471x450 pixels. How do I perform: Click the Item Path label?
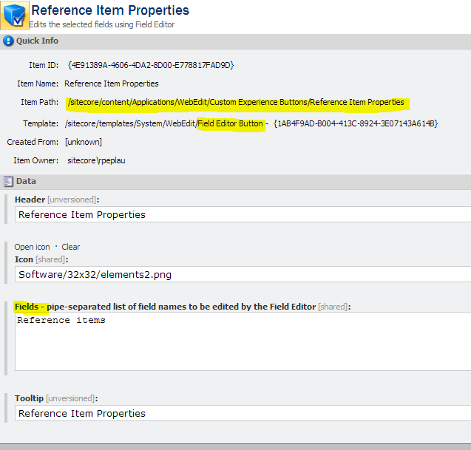[40, 103]
